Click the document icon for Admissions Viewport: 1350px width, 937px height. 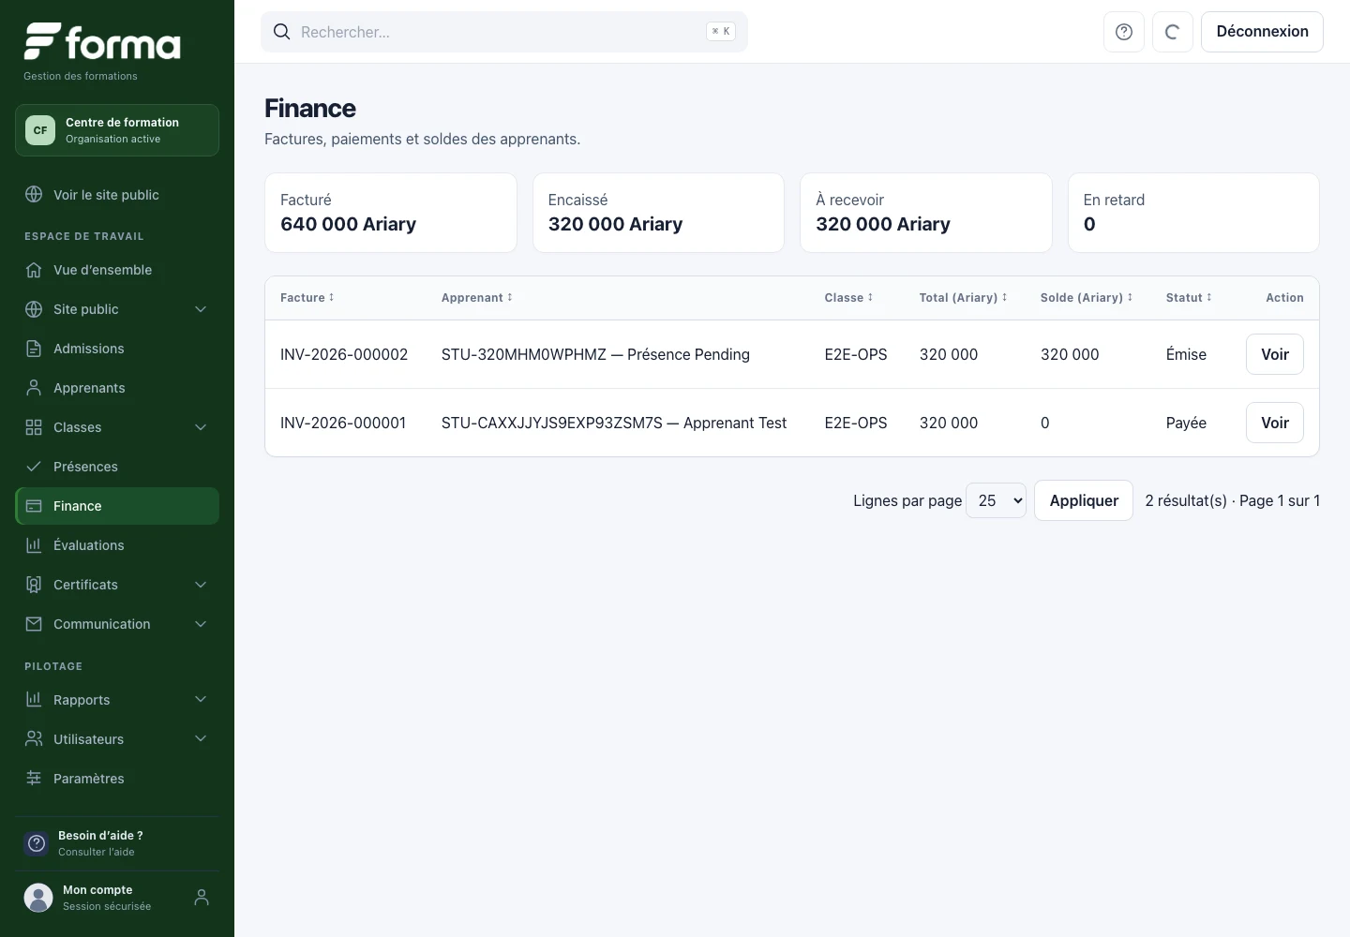coord(34,349)
